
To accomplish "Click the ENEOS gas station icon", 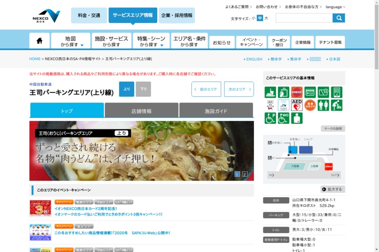I will tap(297, 92).
